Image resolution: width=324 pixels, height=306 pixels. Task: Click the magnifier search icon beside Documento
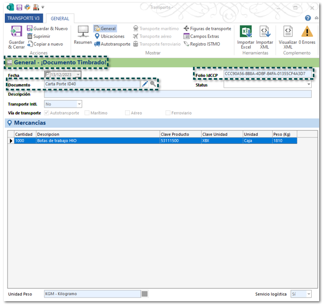pyautogui.click(x=153, y=84)
